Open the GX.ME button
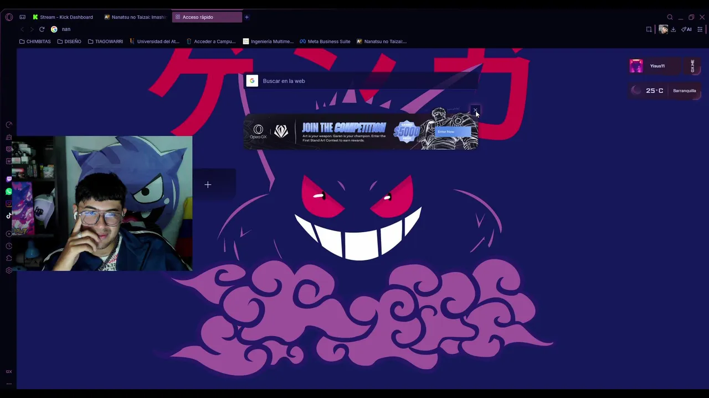The height and width of the screenshot is (398, 709). coord(692,66)
